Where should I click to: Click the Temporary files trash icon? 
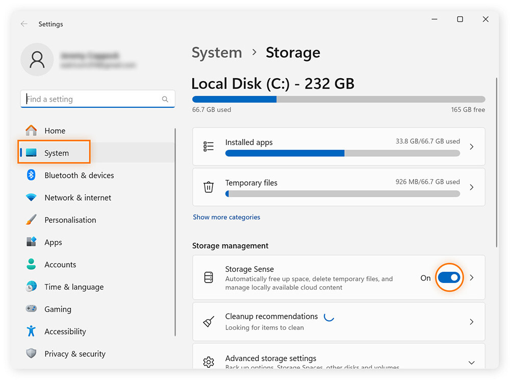[x=209, y=187]
